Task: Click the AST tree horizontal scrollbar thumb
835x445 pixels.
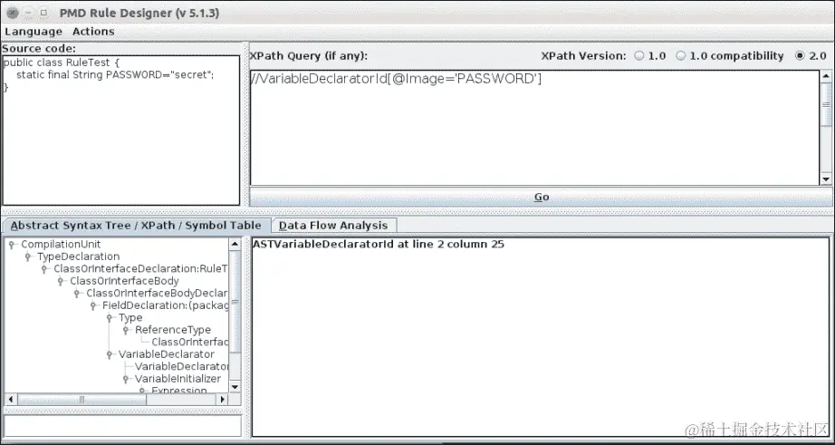Action: (x=82, y=399)
